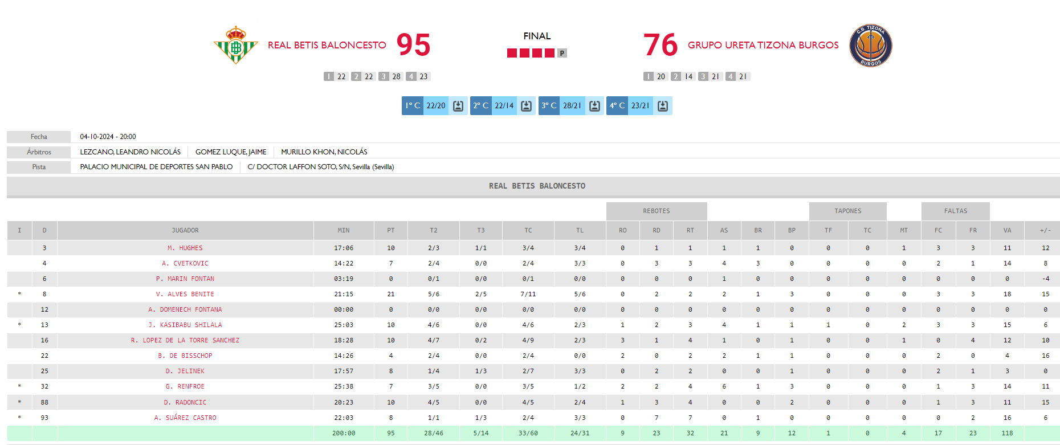Image resolution: width=1060 pixels, height=445 pixels.
Task: Click the RO offensive rebounds header
Action: click(x=623, y=231)
